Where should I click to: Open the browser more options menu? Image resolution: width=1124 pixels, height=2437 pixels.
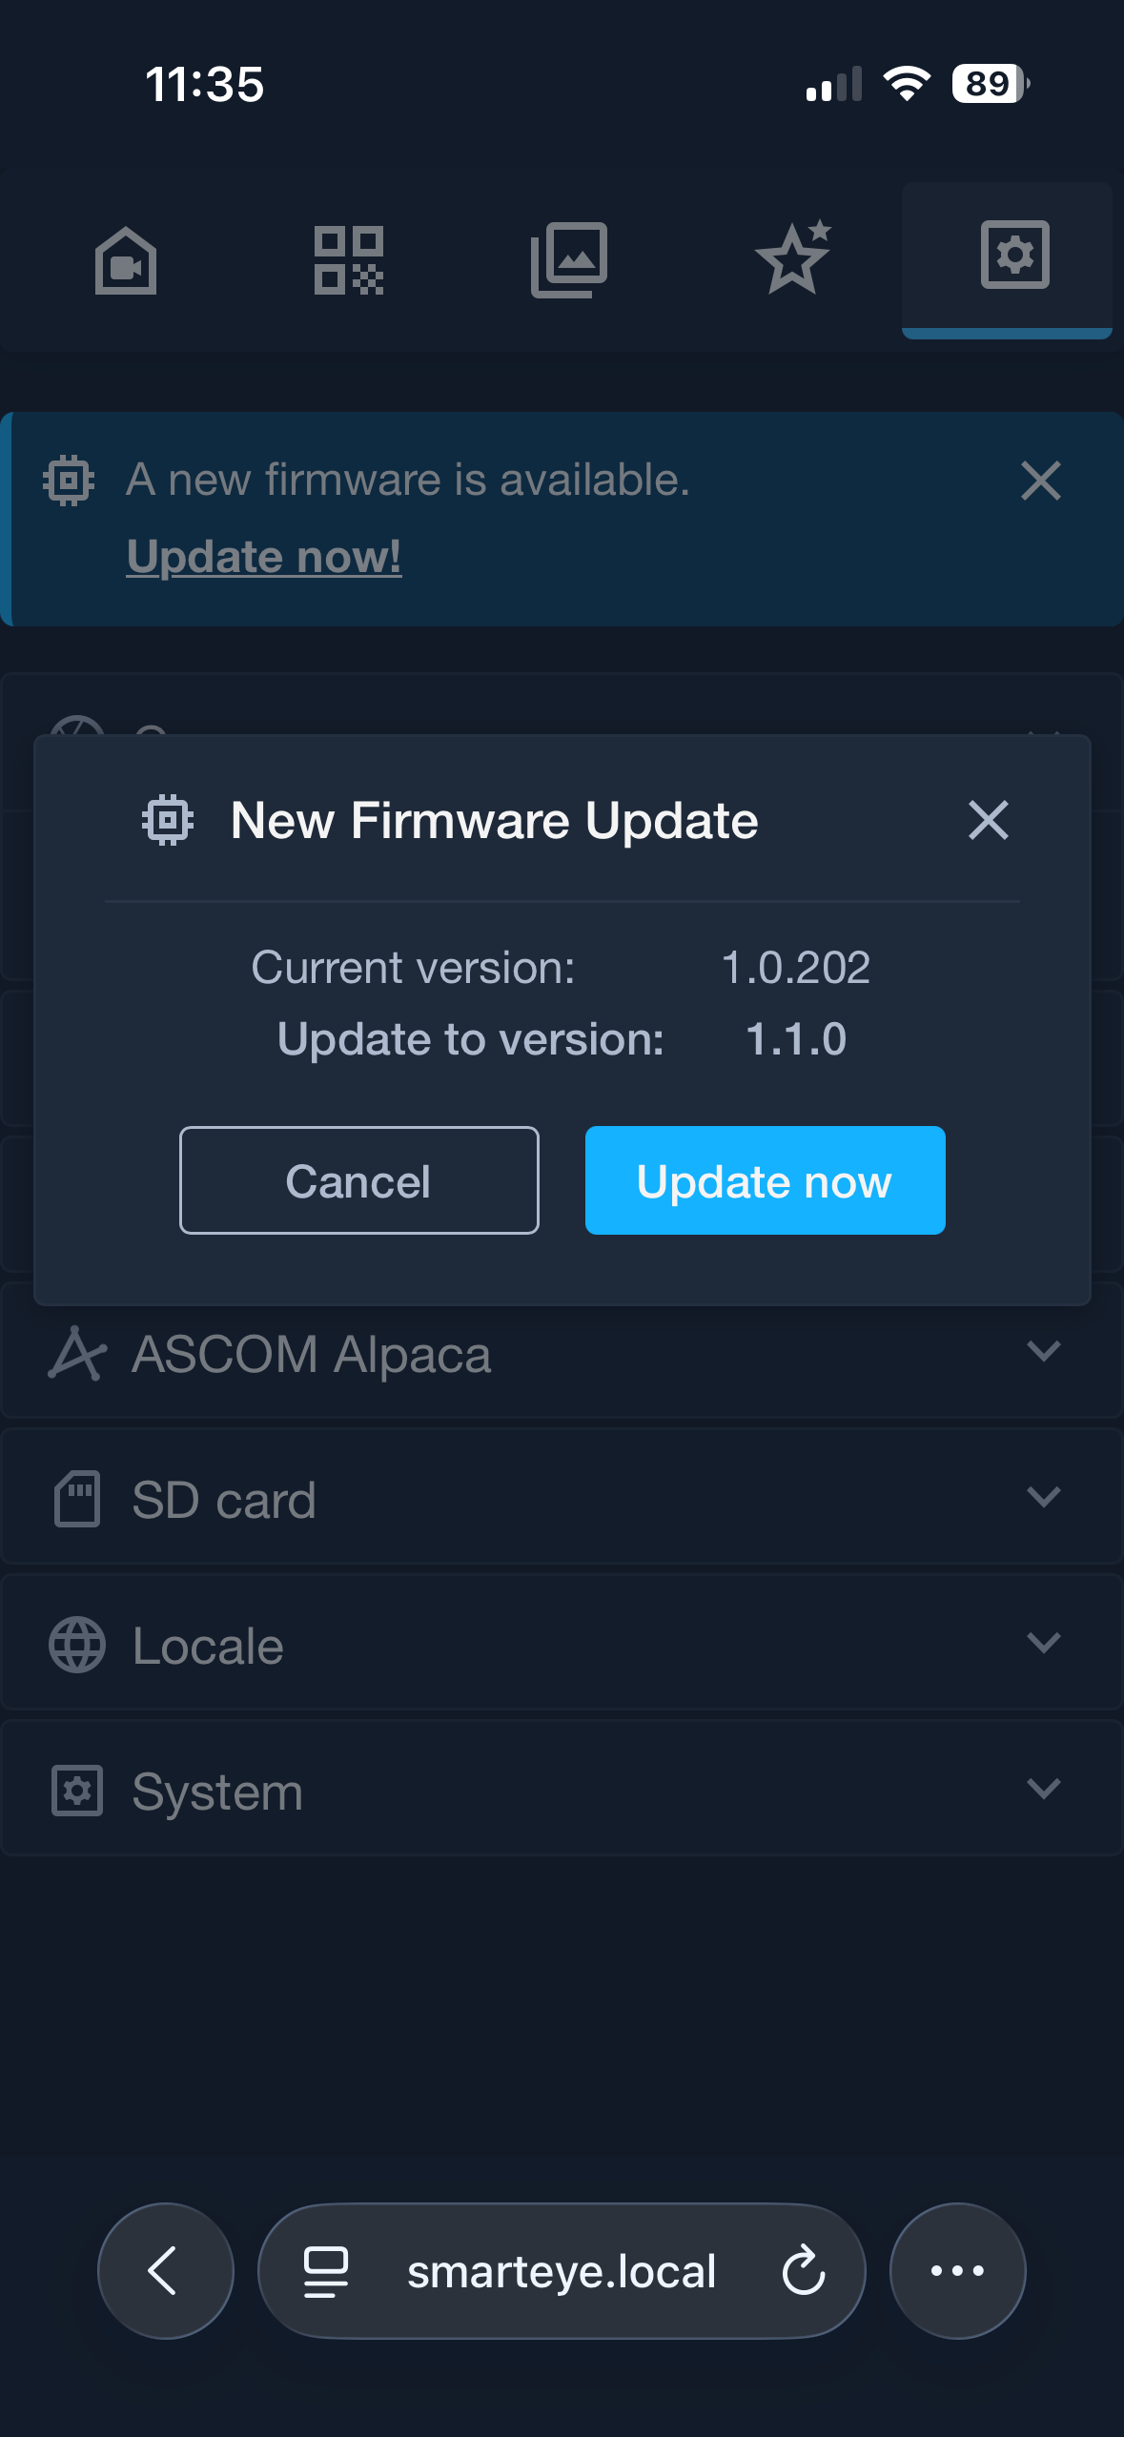pos(957,2270)
